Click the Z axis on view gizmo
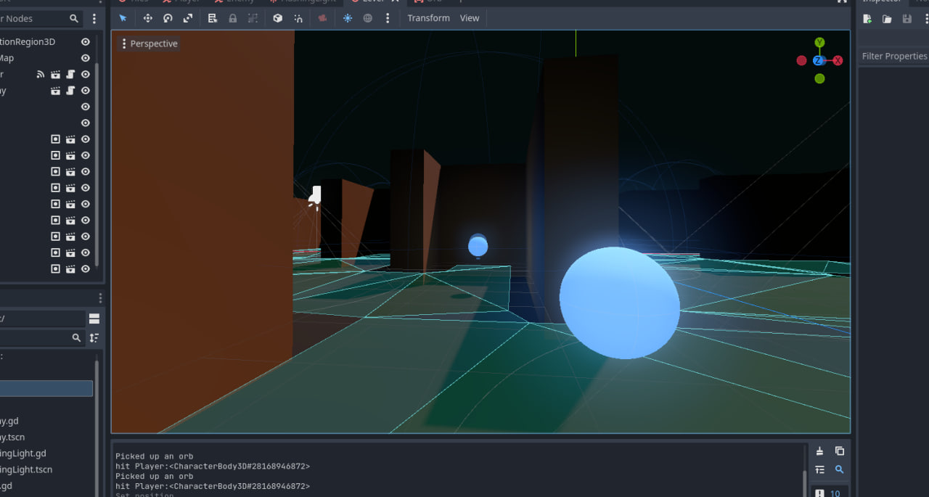This screenshot has height=497, width=929. point(819,61)
